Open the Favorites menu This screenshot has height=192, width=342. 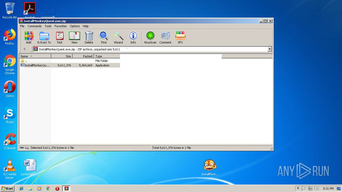(61, 26)
